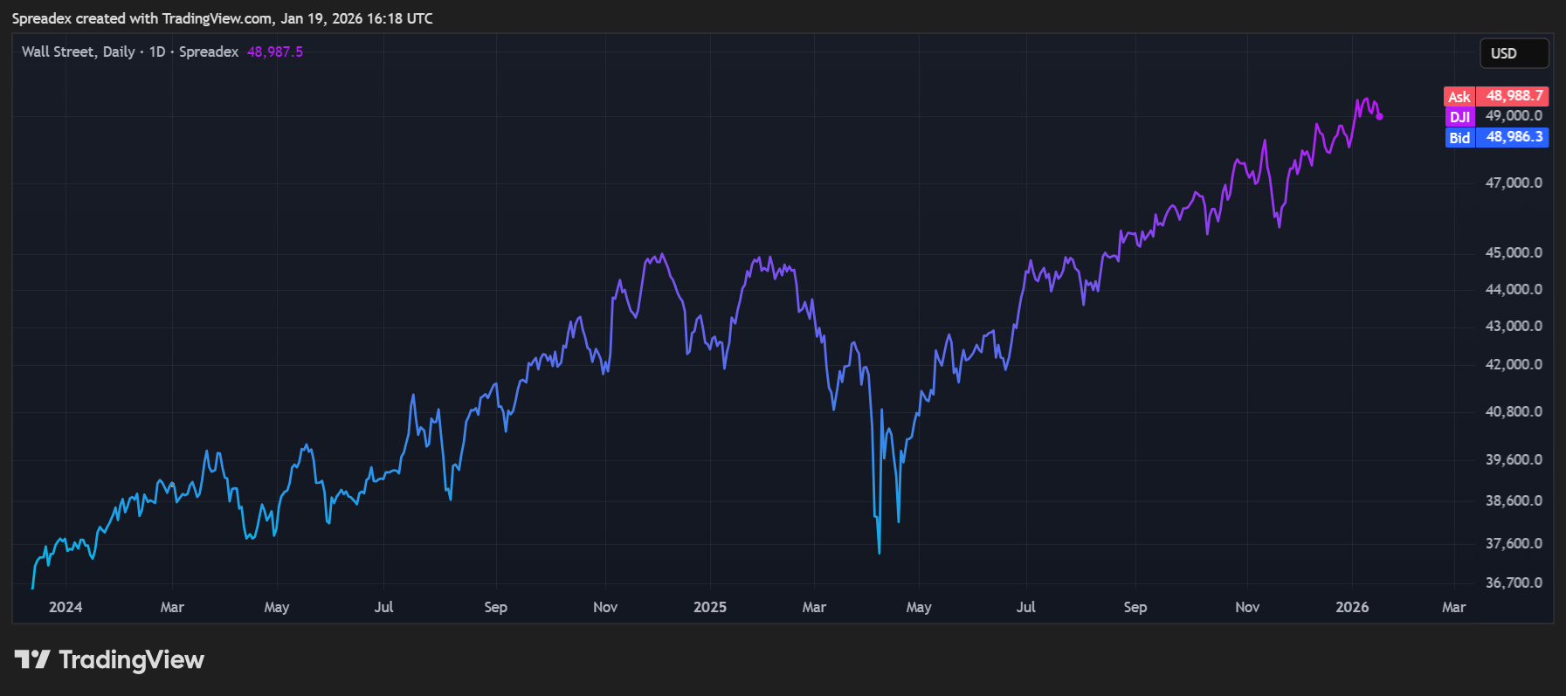The width and height of the screenshot is (1566, 696).
Task: Click the Jul label between May and Sep 2024
Action: click(383, 607)
